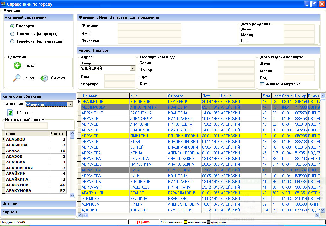Click the application icon in title bar
The width and height of the screenshot is (326, 226).
3,4
